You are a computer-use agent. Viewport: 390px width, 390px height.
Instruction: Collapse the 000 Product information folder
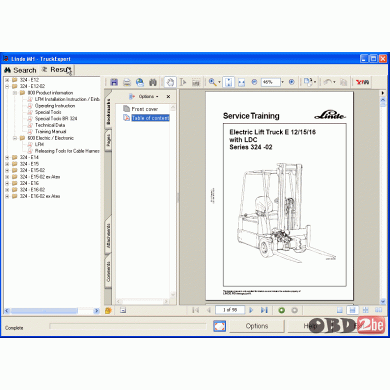(14, 93)
